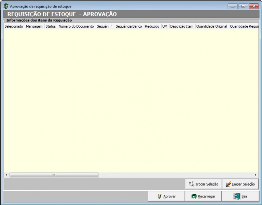The image size is (262, 205).
Task: Sort by the Mensagem column header
Action: 34,26
